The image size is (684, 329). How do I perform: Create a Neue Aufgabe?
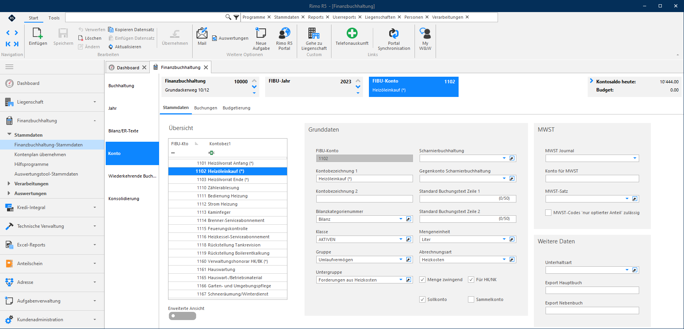point(261,33)
